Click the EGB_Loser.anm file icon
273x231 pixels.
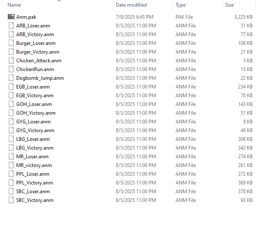(11, 86)
